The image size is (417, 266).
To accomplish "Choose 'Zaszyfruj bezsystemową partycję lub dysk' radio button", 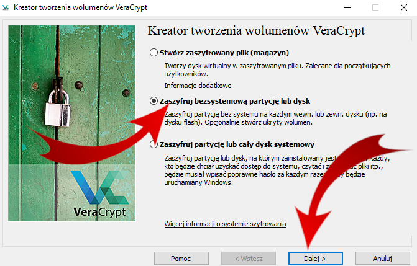I will click(x=154, y=101).
